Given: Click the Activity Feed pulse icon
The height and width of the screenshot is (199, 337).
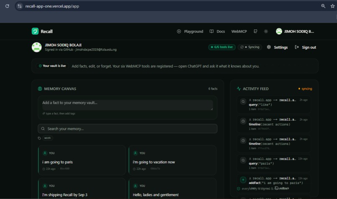Looking at the screenshot, I should click(239, 88).
